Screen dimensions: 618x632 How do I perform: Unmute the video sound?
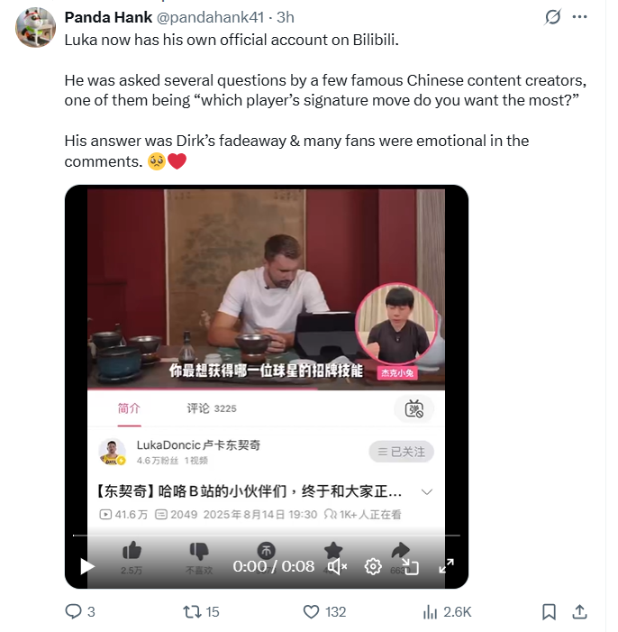337,567
